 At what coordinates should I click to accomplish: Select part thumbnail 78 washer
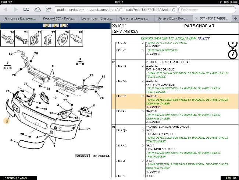[63, 38]
